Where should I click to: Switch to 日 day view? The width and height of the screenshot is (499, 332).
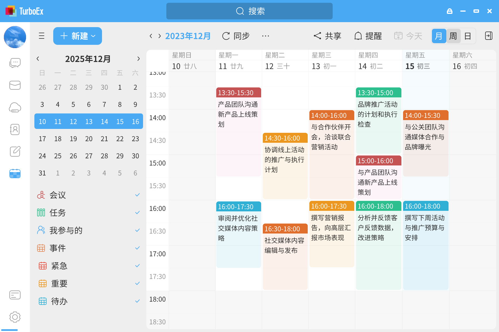(468, 36)
